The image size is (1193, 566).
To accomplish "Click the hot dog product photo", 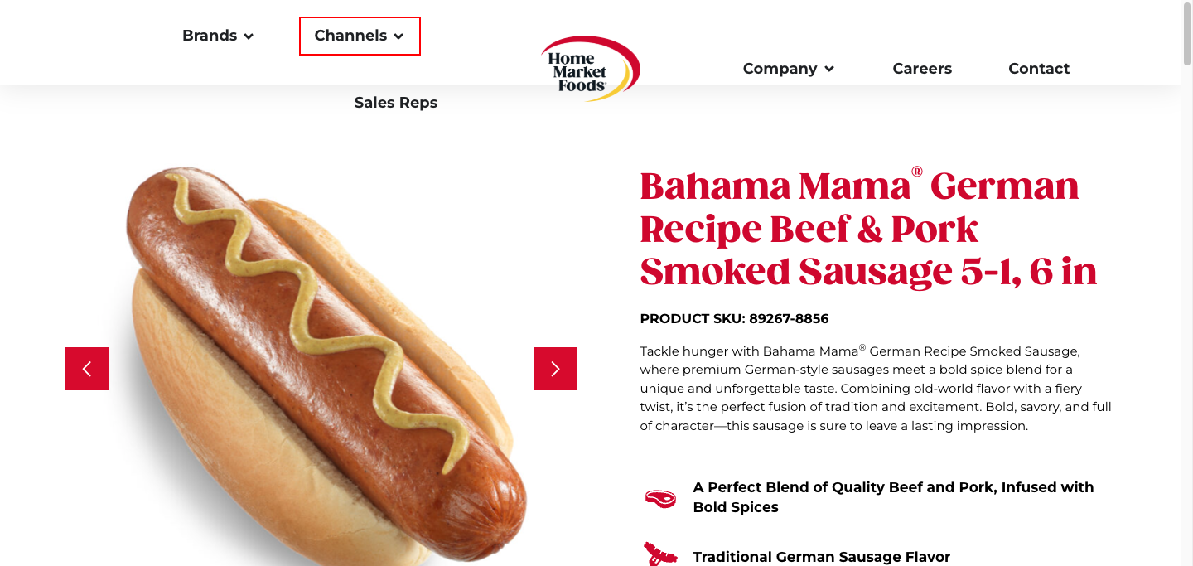I will [321, 365].
